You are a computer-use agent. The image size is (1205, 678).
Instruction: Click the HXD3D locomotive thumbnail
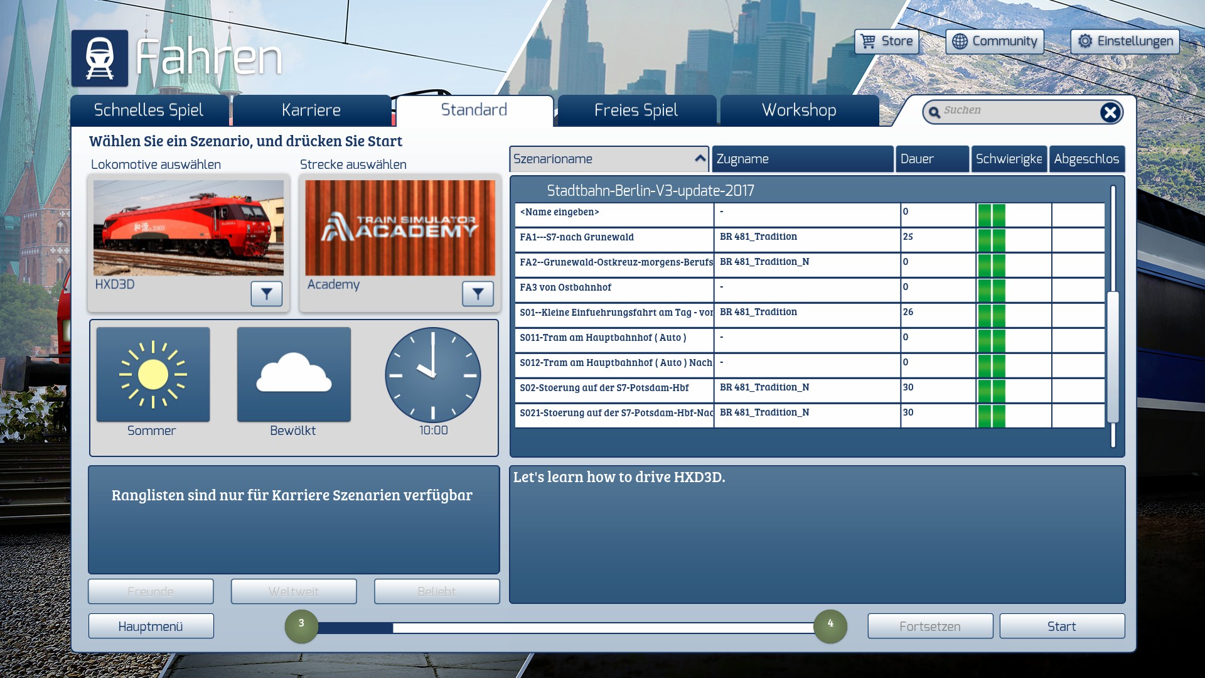click(x=188, y=228)
